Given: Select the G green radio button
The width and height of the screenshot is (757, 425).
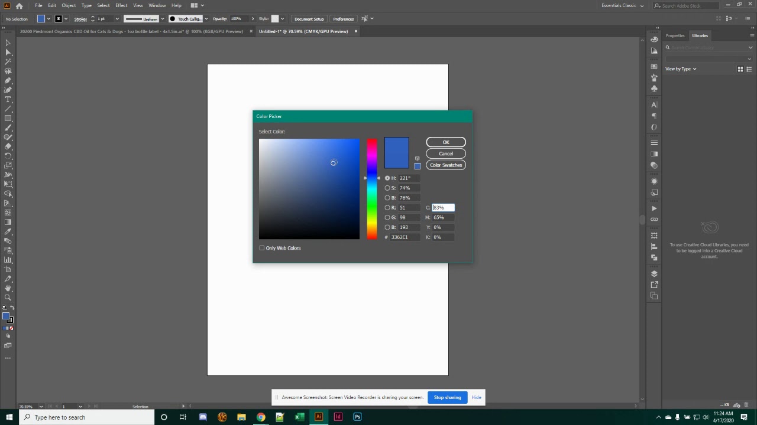Looking at the screenshot, I should pos(387,217).
